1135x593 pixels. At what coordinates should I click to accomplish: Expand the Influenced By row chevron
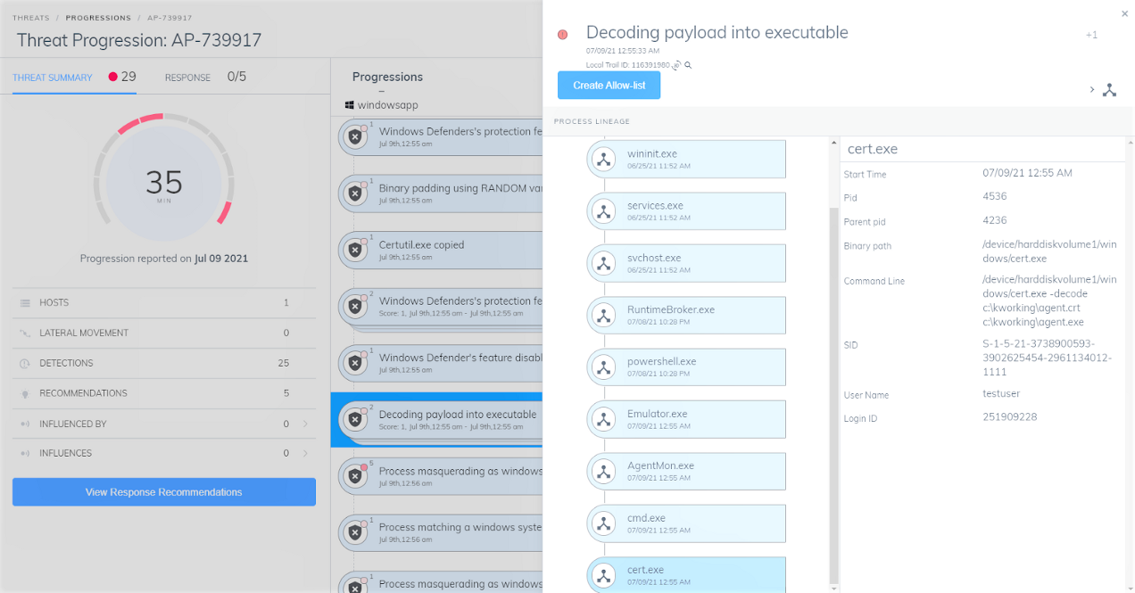click(x=305, y=424)
